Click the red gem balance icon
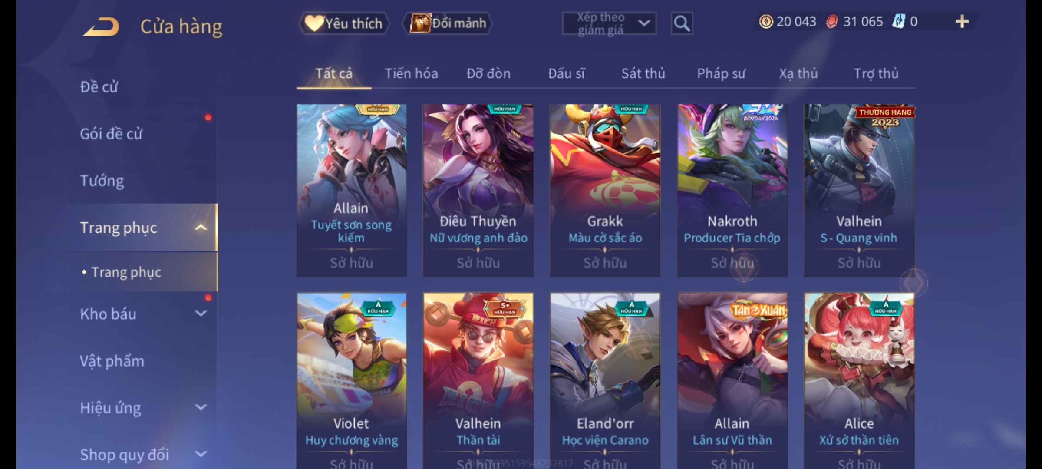The image size is (1042, 469). [x=832, y=21]
